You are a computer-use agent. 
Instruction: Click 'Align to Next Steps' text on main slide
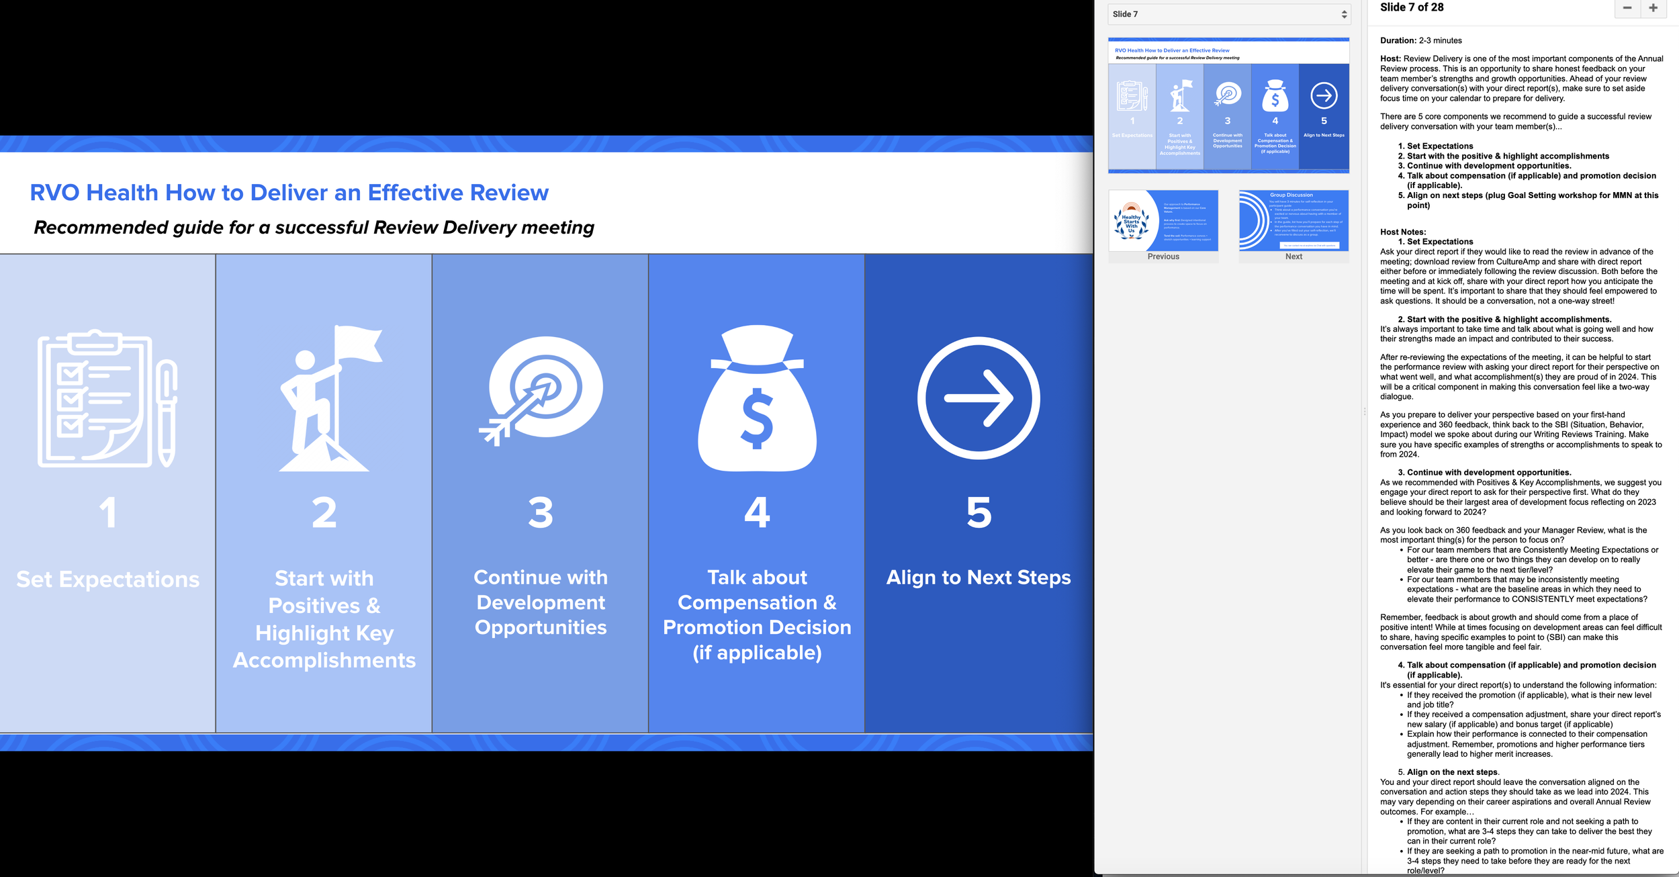click(979, 578)
